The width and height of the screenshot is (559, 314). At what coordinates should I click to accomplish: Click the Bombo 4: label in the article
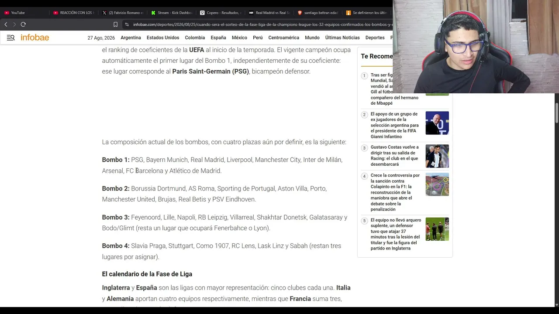coord(116,246)
